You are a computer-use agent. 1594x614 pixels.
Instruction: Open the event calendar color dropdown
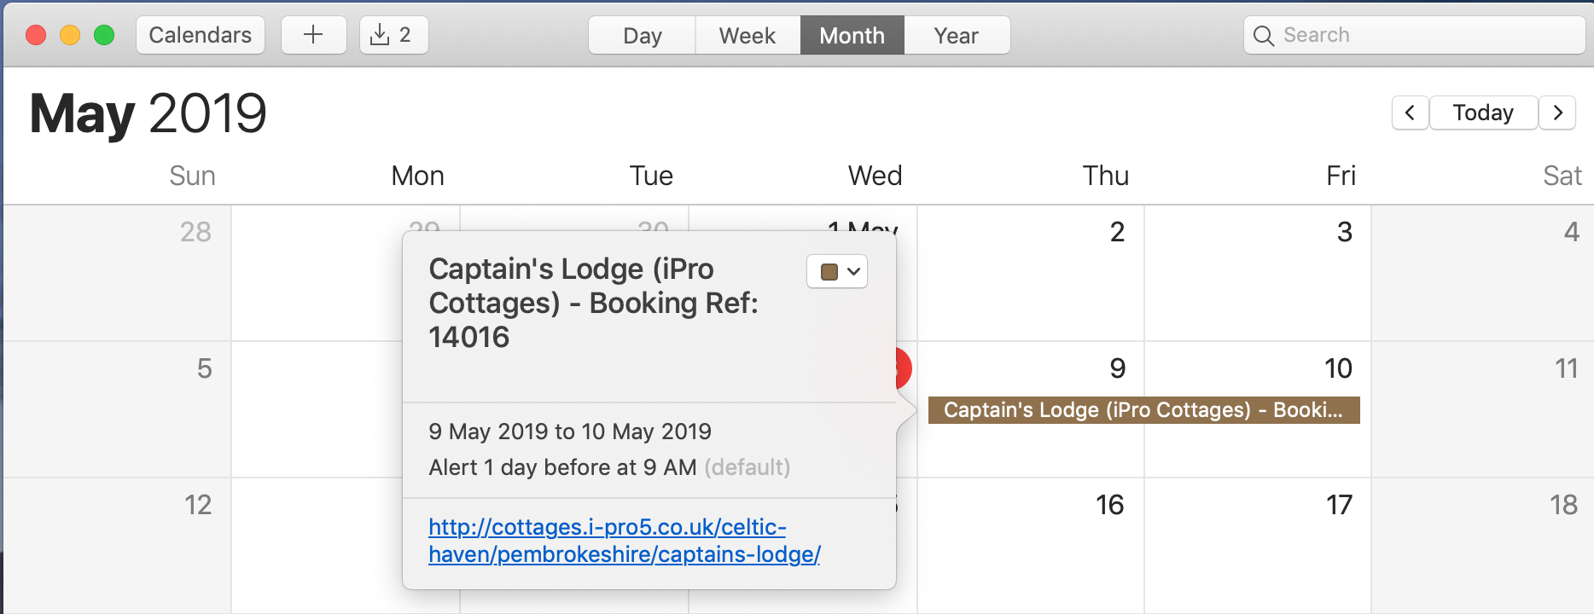837,272
